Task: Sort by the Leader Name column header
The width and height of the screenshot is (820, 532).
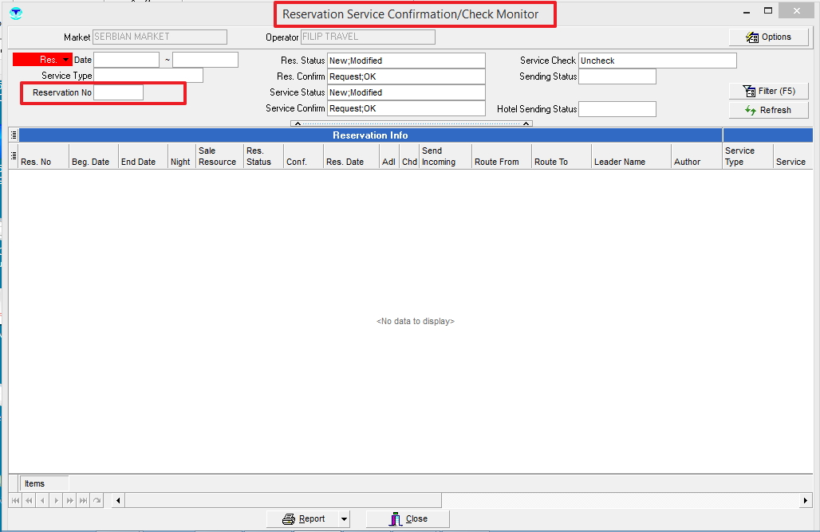Action: click(620, 162)
